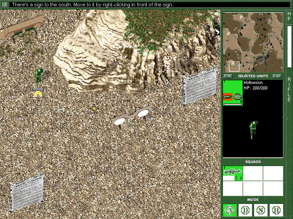Switch to D mode
This screenshot has height=219, width=293.
click(x=245, y=210)
